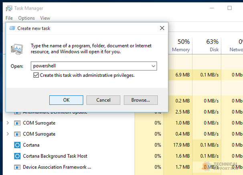
Task: Click the Cancel button
Action: coord(103,100)
